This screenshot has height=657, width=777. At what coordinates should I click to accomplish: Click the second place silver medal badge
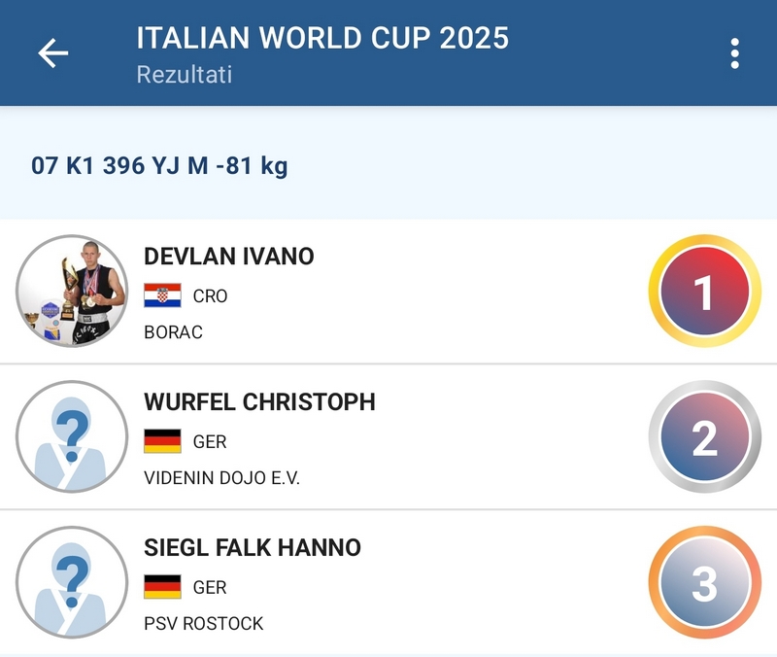704,437
